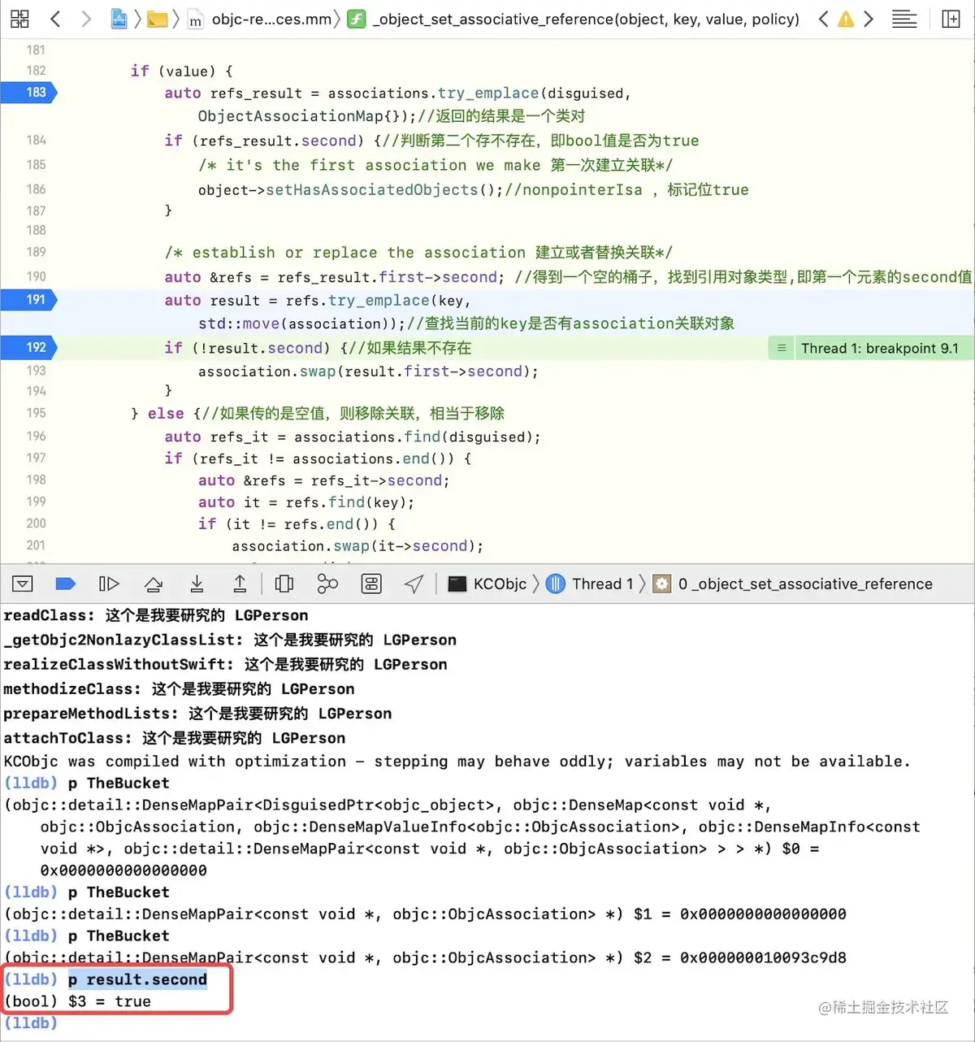Click the Thread 1 breakpoint 9.1 annotation

pyautogui.click(x=870, y=349)
